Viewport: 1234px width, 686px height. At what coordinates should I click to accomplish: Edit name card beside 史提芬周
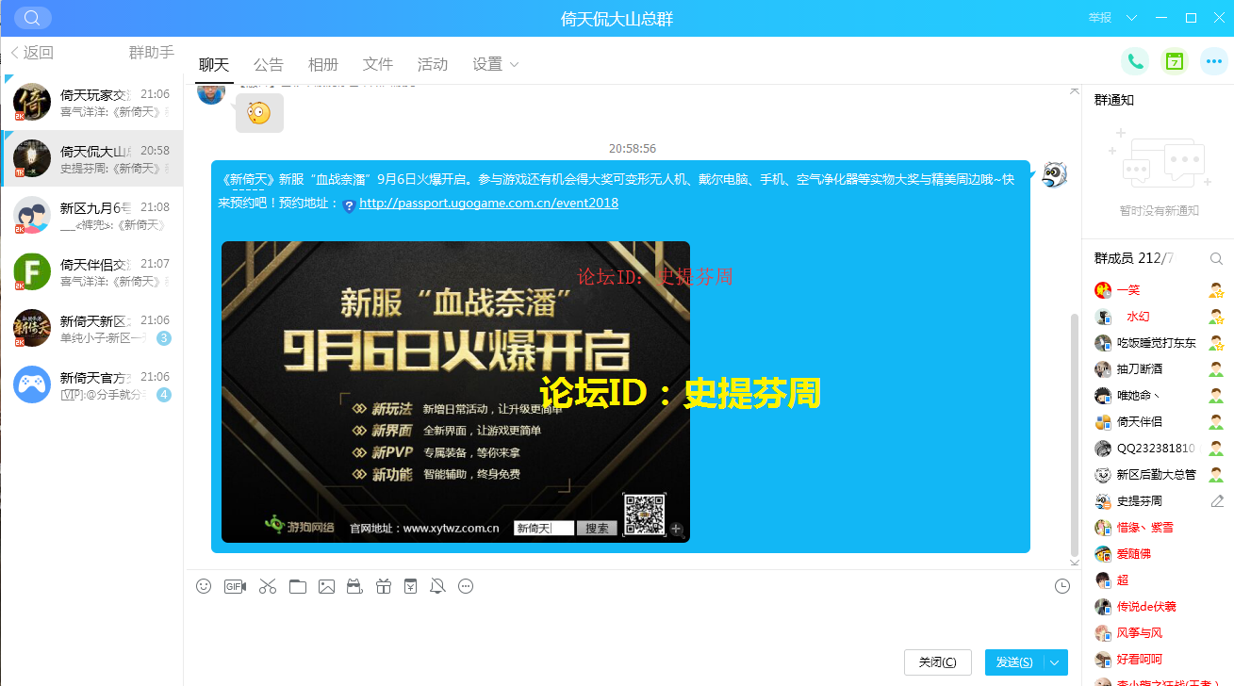(x=1217, y=501)
